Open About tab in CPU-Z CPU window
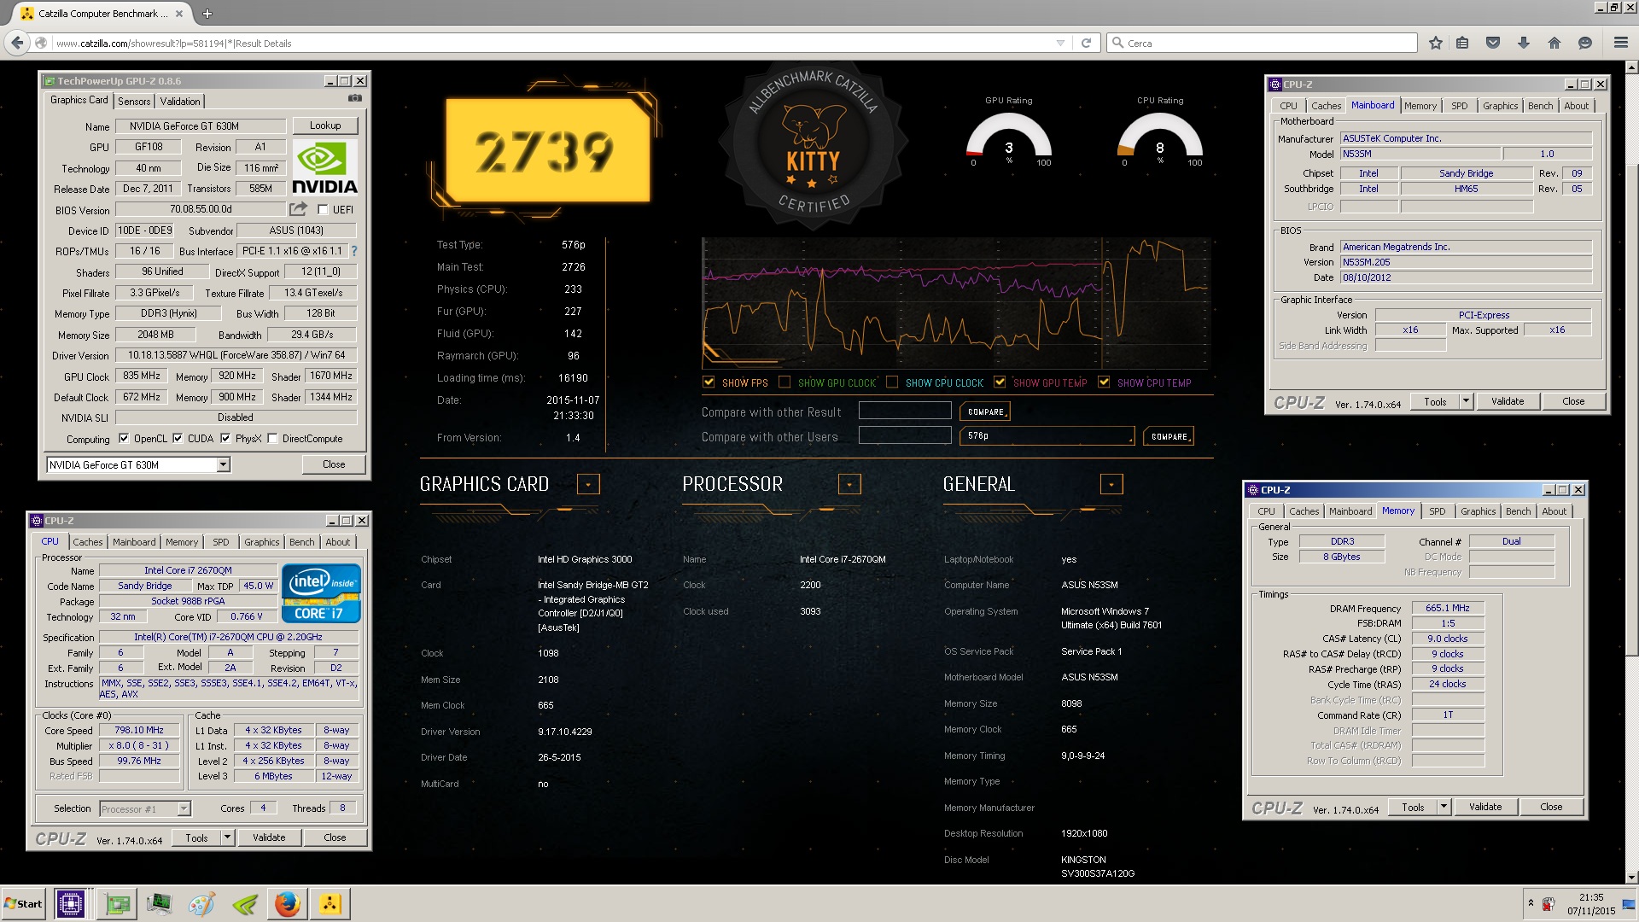Viewport: 1639px width, 922px height. point(337,542)
